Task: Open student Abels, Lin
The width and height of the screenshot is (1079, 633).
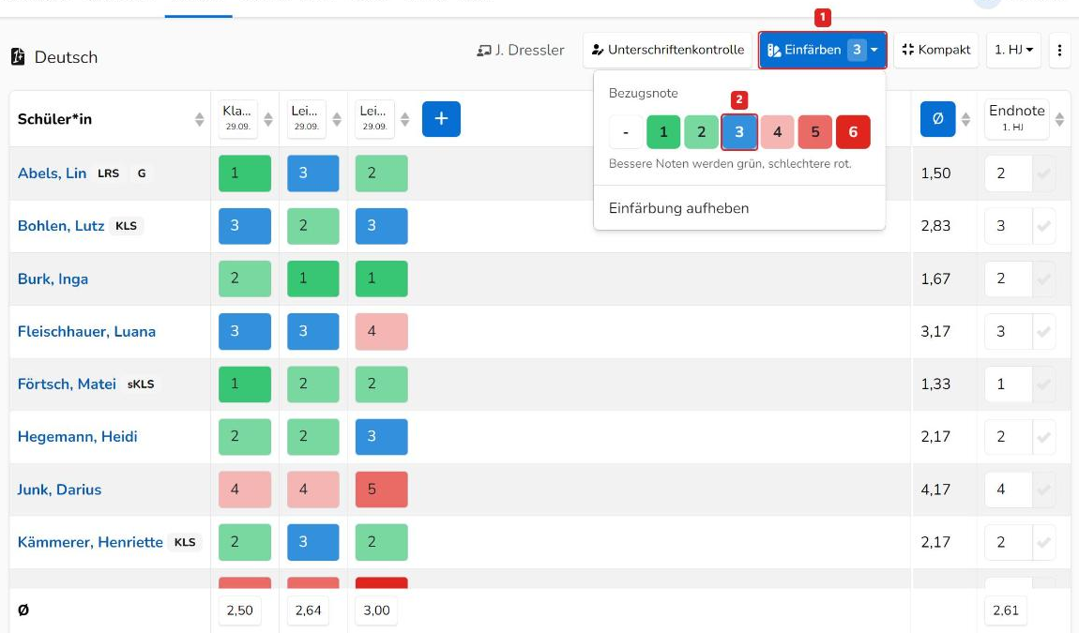Action: tap(53, 173)
